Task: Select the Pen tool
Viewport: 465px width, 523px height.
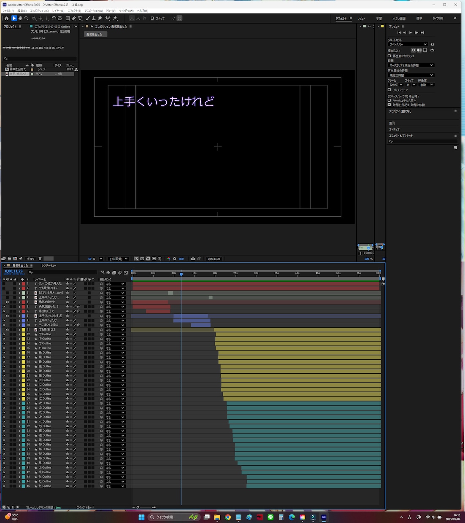Action: click(x=74, y=19)
